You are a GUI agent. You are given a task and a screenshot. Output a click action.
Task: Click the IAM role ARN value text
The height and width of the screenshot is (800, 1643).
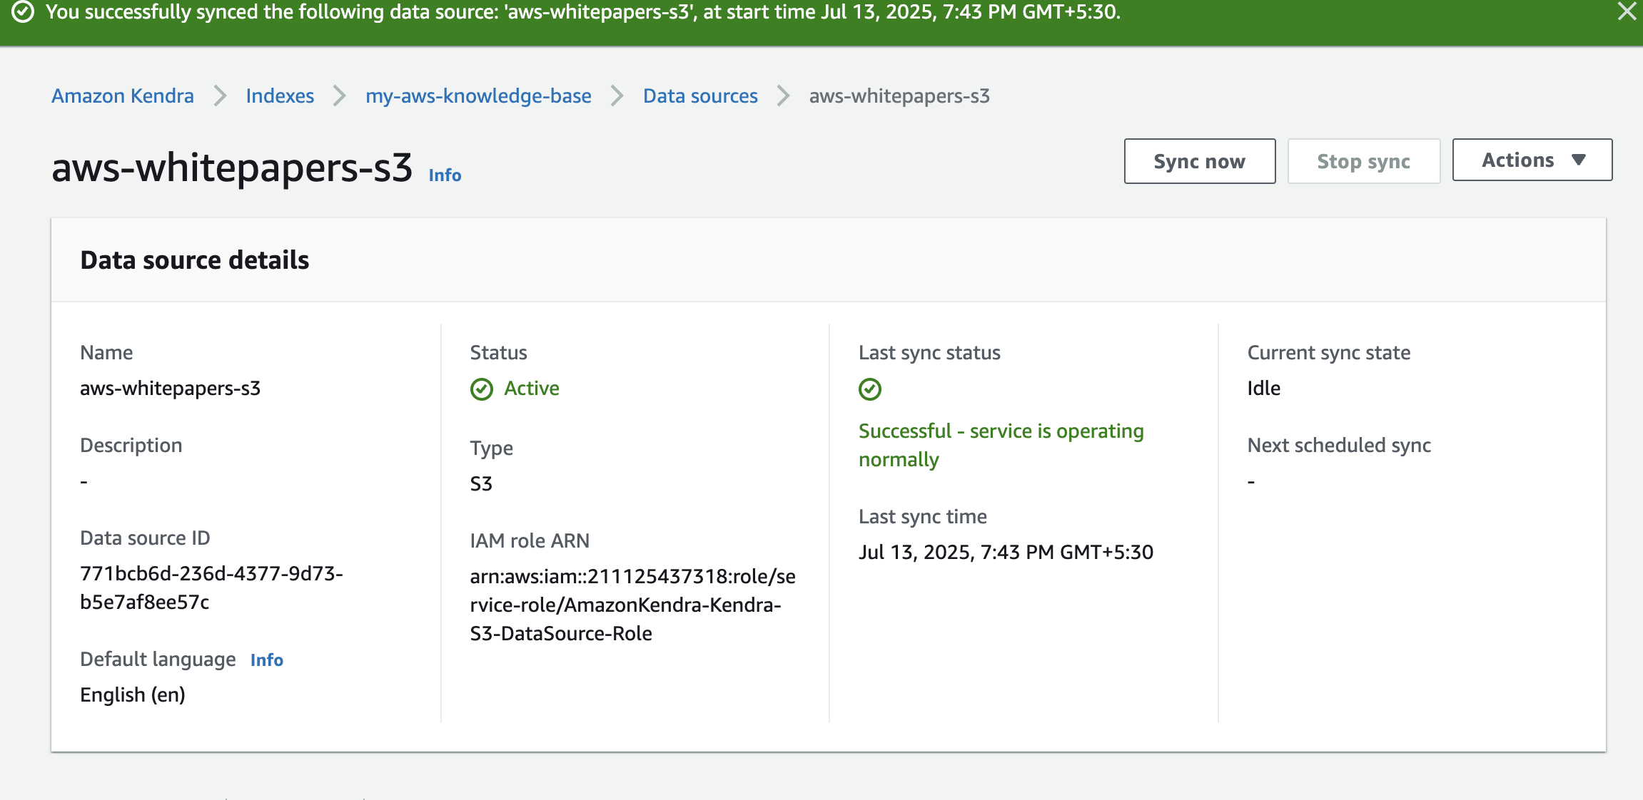pyautogui.click(x=632, y=605)
